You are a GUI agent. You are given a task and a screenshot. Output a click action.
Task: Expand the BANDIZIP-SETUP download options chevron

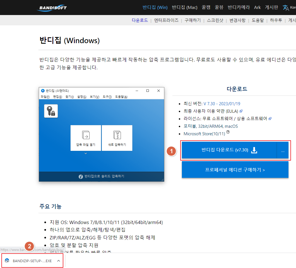59,261
